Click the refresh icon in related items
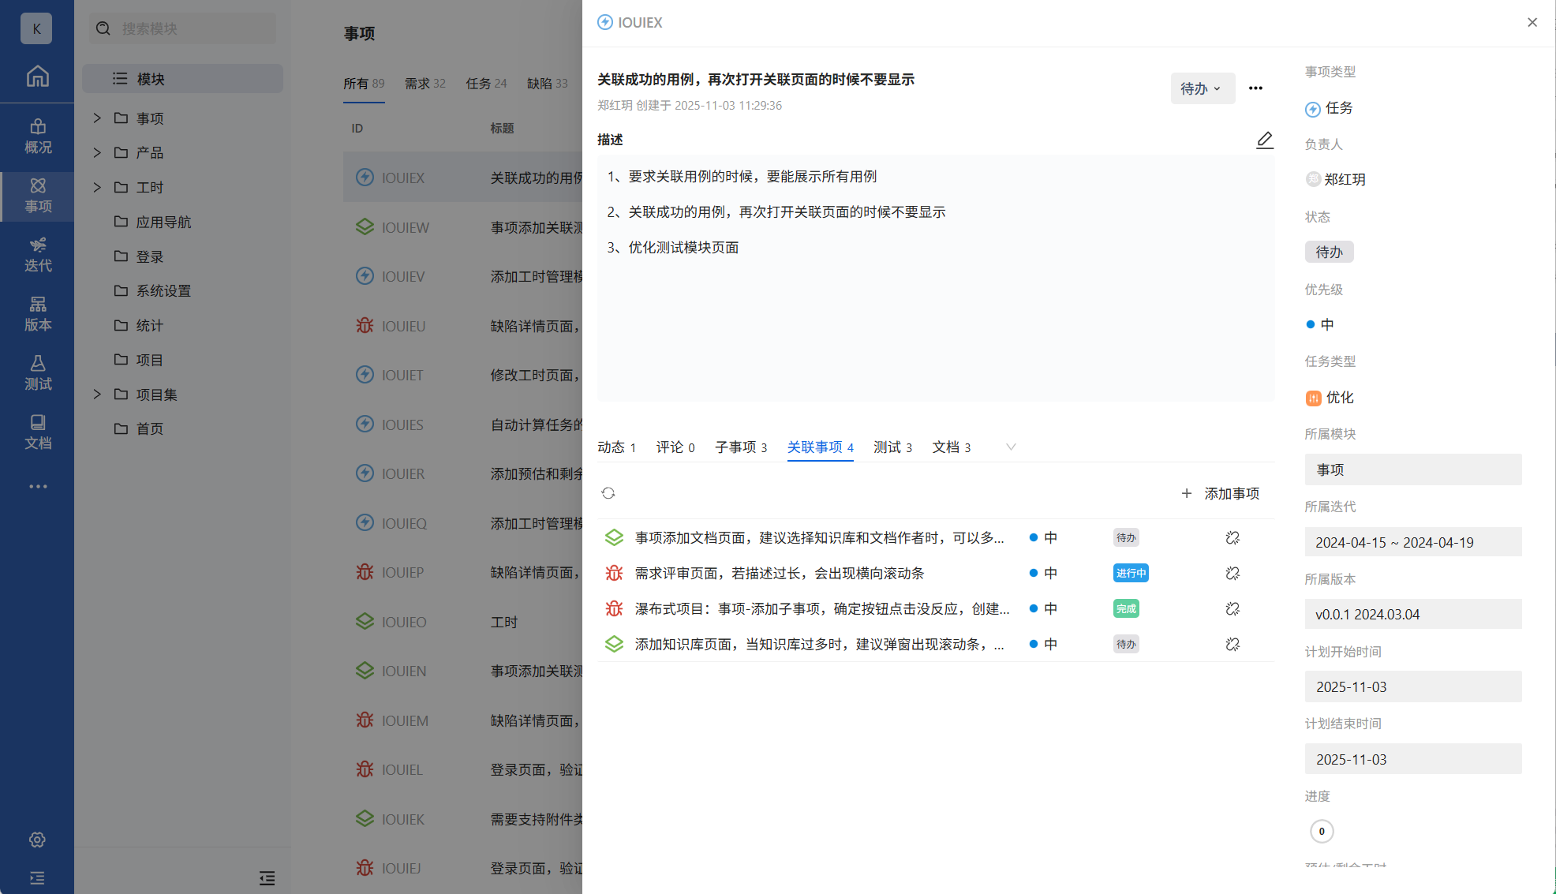1556x894 pixels. coord(608,493)
